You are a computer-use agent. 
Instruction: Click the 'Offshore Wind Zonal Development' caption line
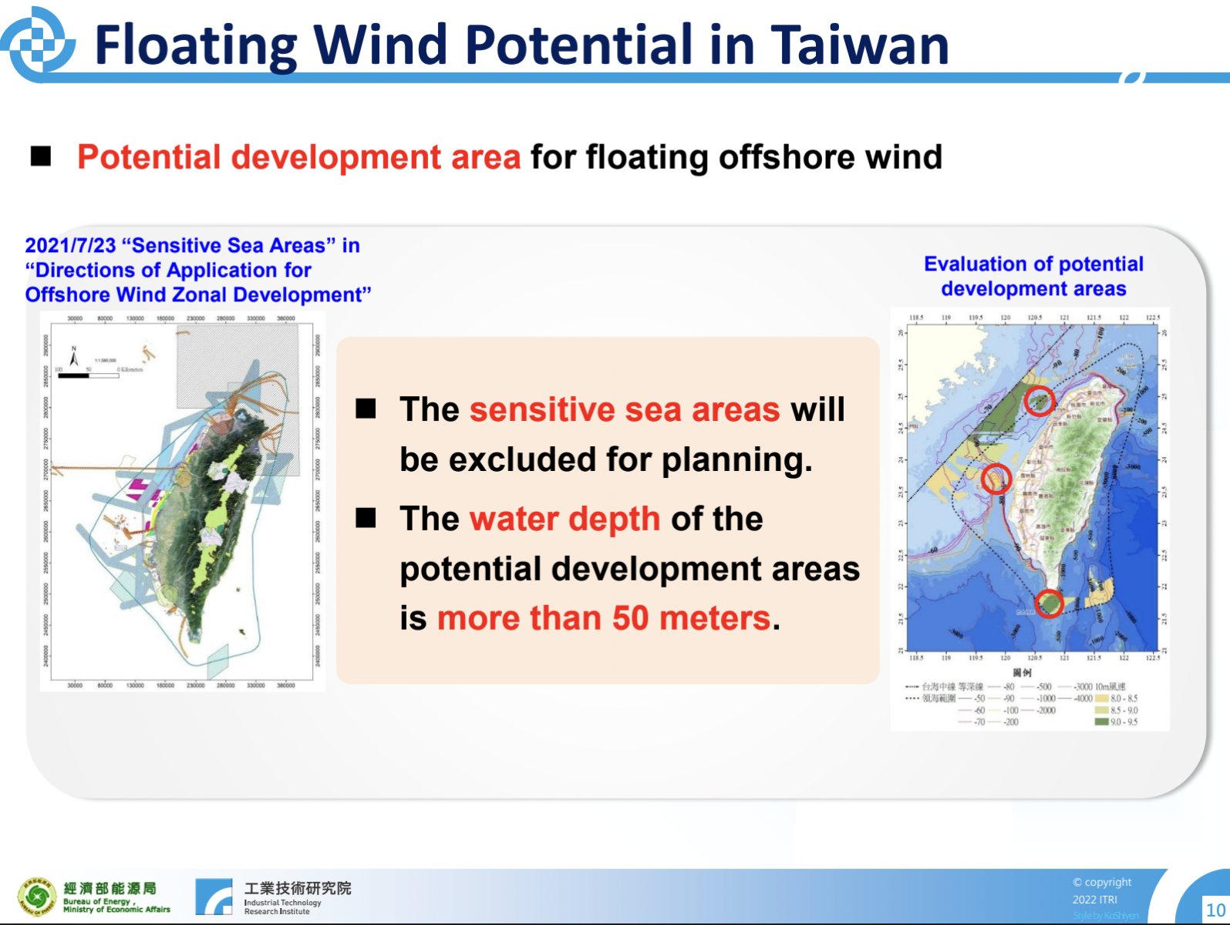click(x=198, y=294)
